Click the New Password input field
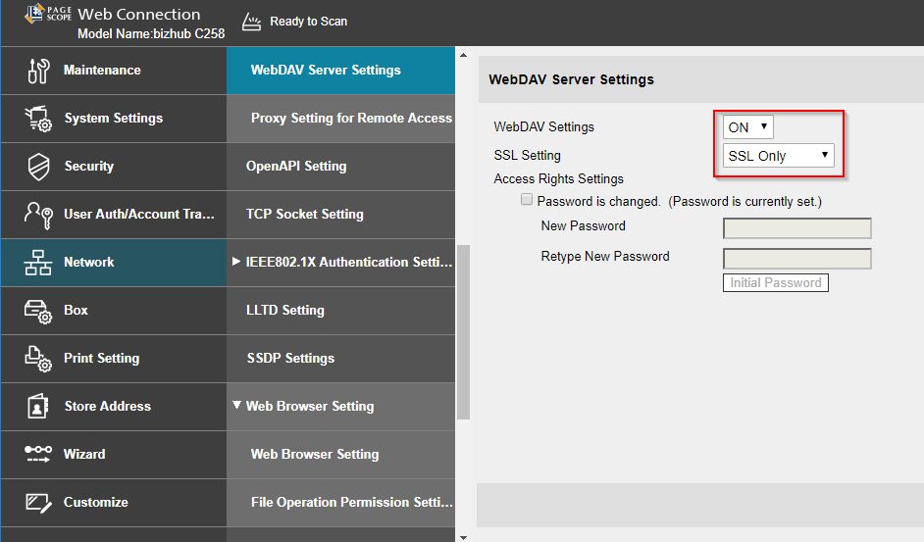The image size is (924, 542). (796, 228)
